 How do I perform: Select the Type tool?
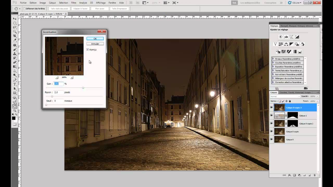15,84
